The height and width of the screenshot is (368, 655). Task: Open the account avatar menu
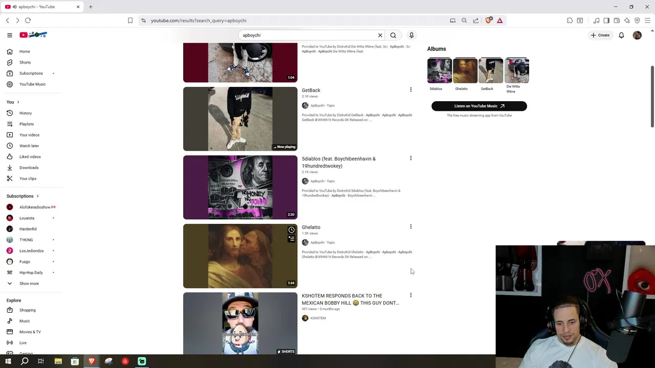(637, 35)
